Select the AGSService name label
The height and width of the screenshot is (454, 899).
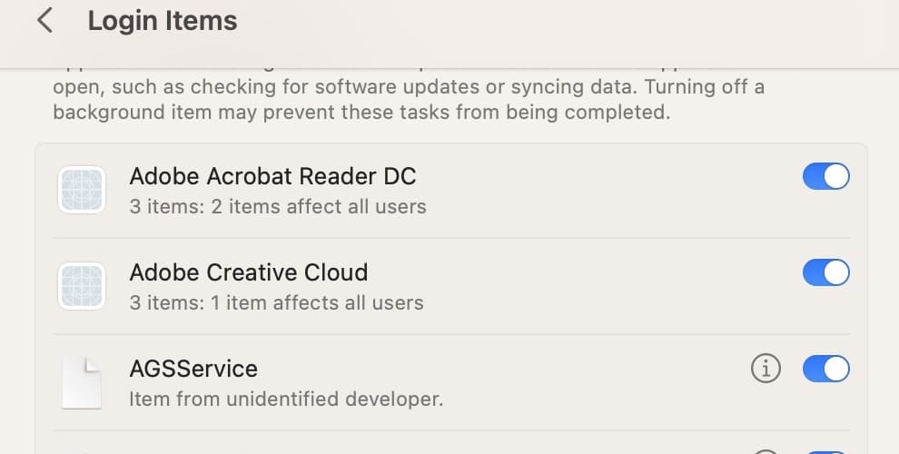click(x=193, y=368)
